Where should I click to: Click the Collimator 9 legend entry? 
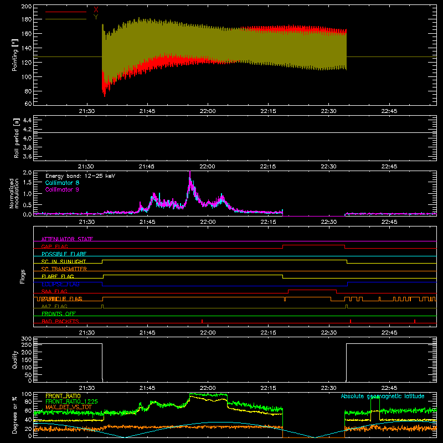pyautogui.click(x=62, y=189)
